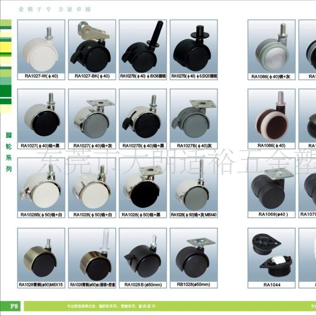Image resolution: width=316 pixels, height=316 pixels.
Task: Select the RA1086 silver-and-grey caster photo
Action: (x=271, y=47)
